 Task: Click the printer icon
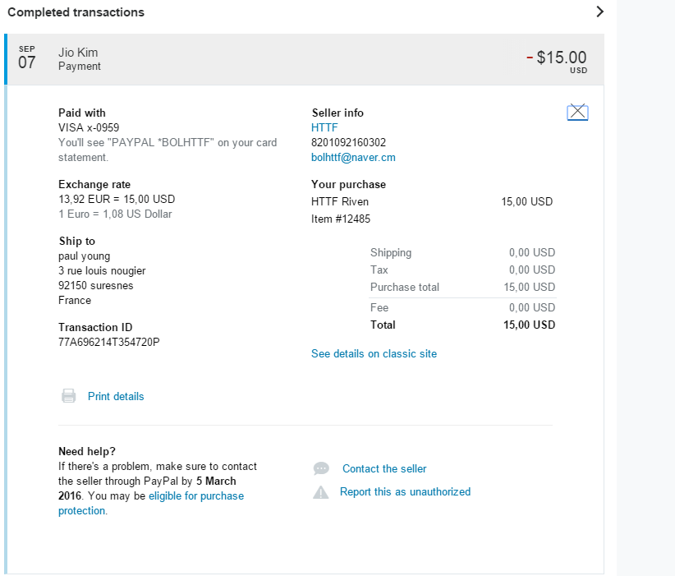click(x=68, y=395)
